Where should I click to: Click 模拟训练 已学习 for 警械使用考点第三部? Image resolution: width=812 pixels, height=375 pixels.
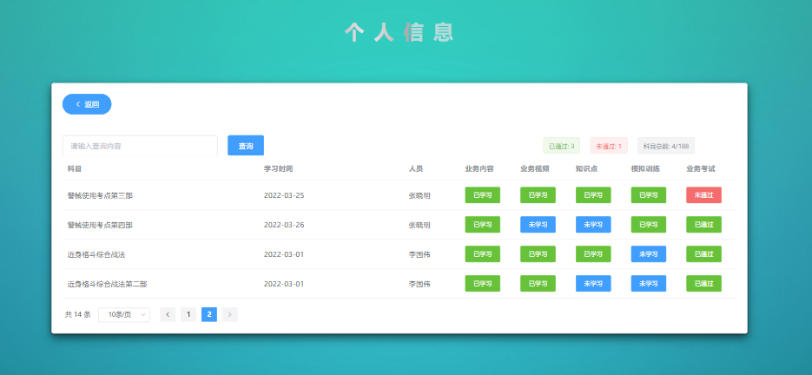(649, 195)
